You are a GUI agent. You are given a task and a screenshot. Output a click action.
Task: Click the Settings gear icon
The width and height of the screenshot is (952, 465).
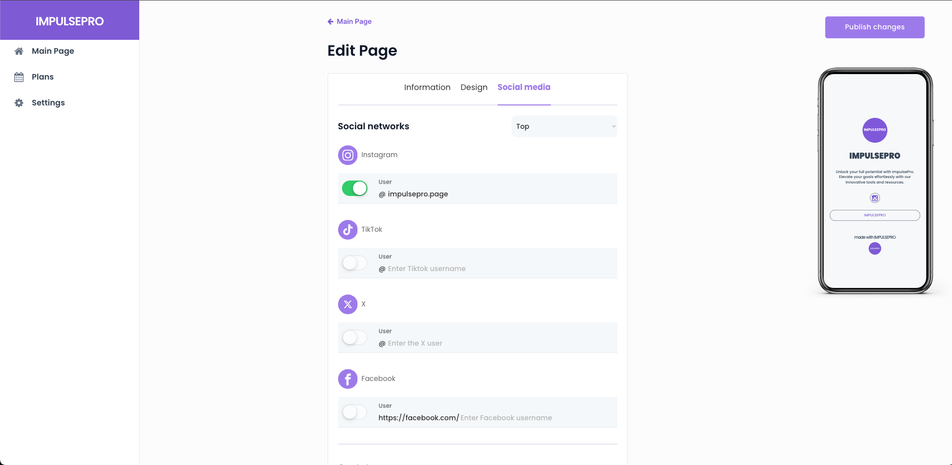pyautogui.click(x=19, y=103)
